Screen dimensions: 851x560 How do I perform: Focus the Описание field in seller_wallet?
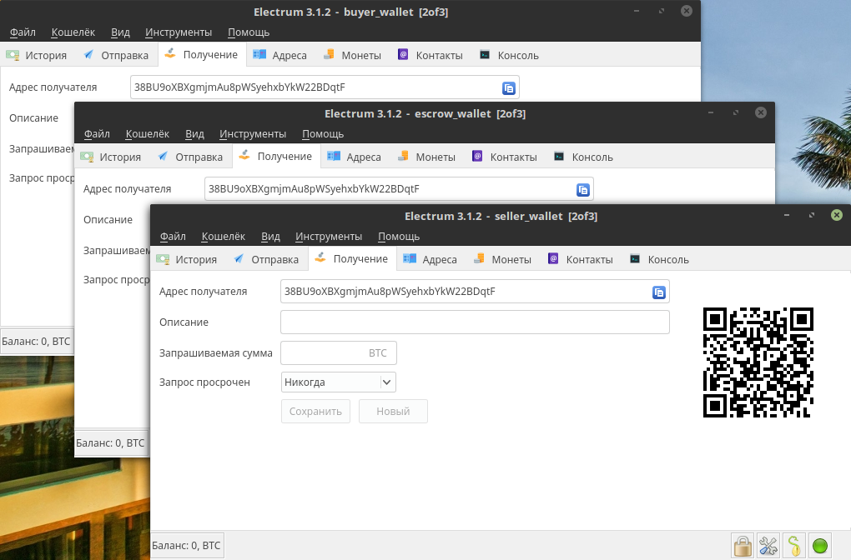(x=475, y=322)
